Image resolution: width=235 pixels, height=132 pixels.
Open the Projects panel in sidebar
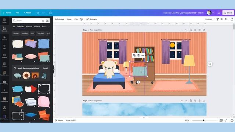[x=4, y=56]
